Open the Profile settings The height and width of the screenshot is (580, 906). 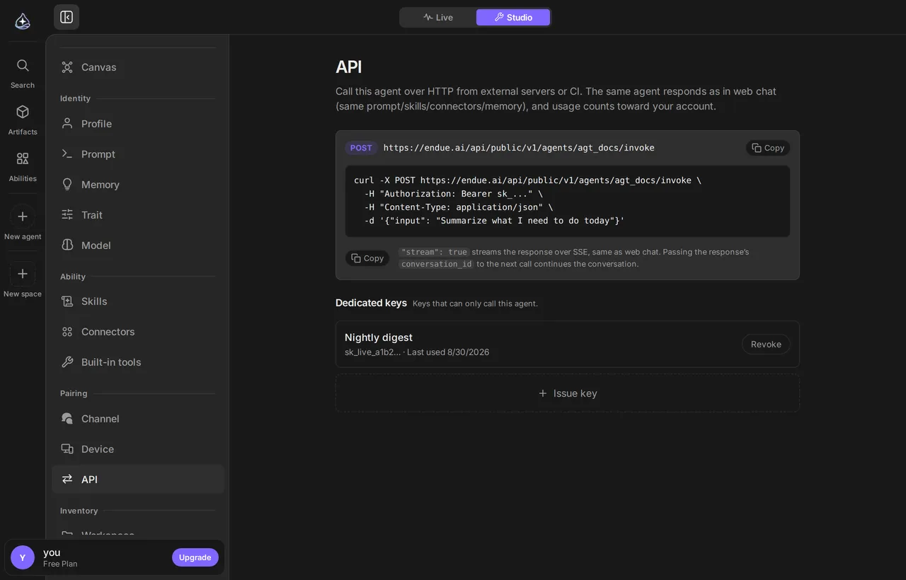coord(138,124)
